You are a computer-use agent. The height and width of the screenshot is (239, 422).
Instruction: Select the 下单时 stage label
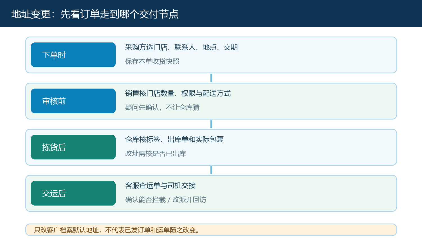[x=73, y=55]
